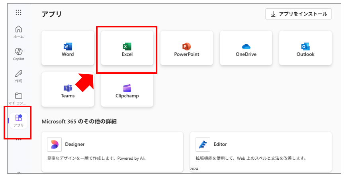The height and width of the screenshot is (178, 350).
Task: Launch the PowerPoint app tile
Action: pyautogui.click(x=187, y=48)
